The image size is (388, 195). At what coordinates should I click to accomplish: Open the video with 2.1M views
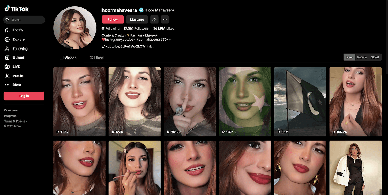[300, 101]
